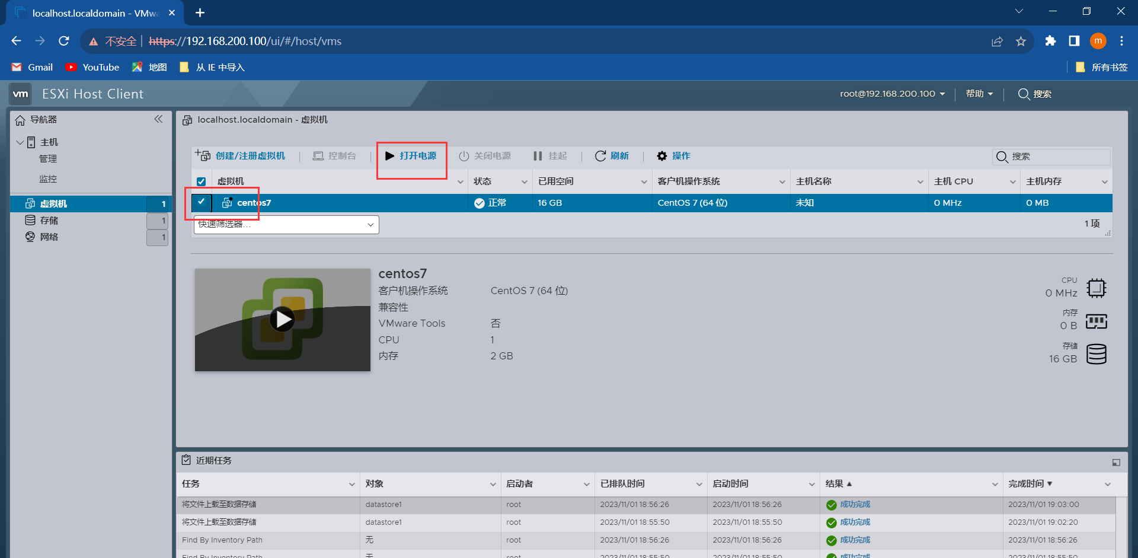The height and width of the screenshot is (558, 1138).
Task: Open the Status column dropdown arrow
Action: (x=525, y=182)
